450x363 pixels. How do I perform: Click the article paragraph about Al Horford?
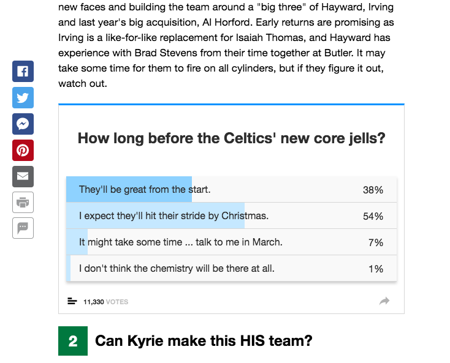point(226,45)
